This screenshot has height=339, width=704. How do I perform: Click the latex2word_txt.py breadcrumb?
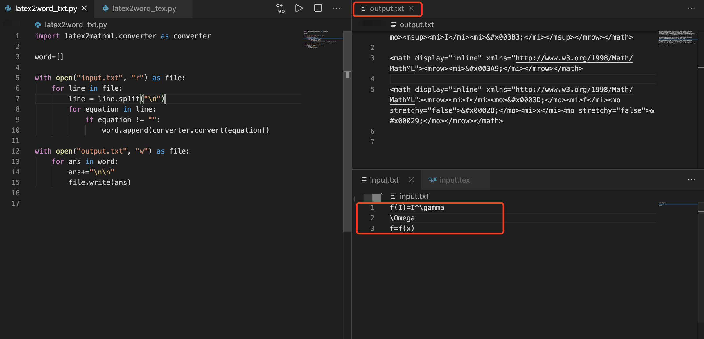pos(76,25)
